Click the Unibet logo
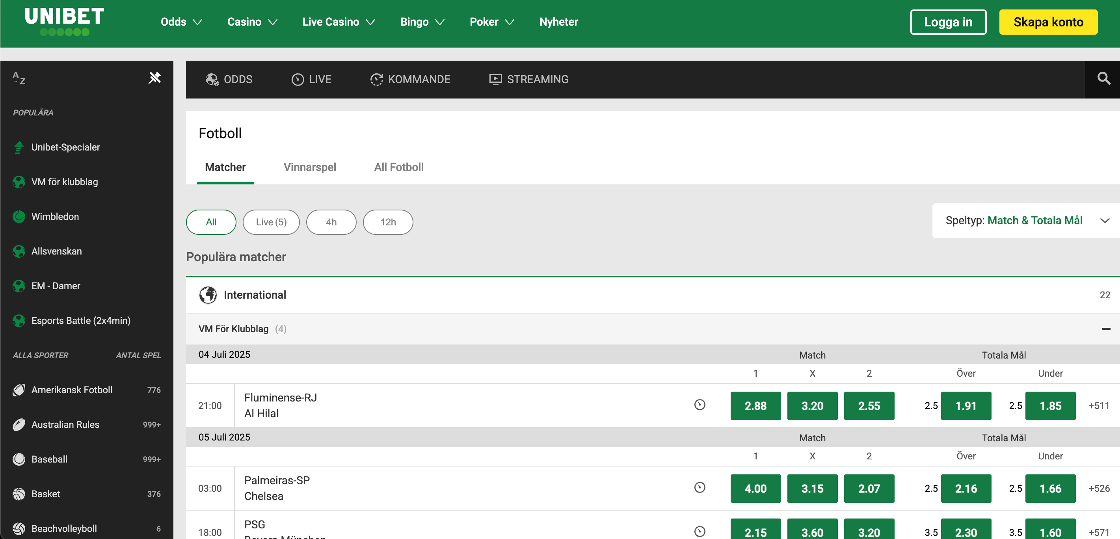Image resolution: width=1120 pixels, height=539 pixels. [x=64, y=22]
